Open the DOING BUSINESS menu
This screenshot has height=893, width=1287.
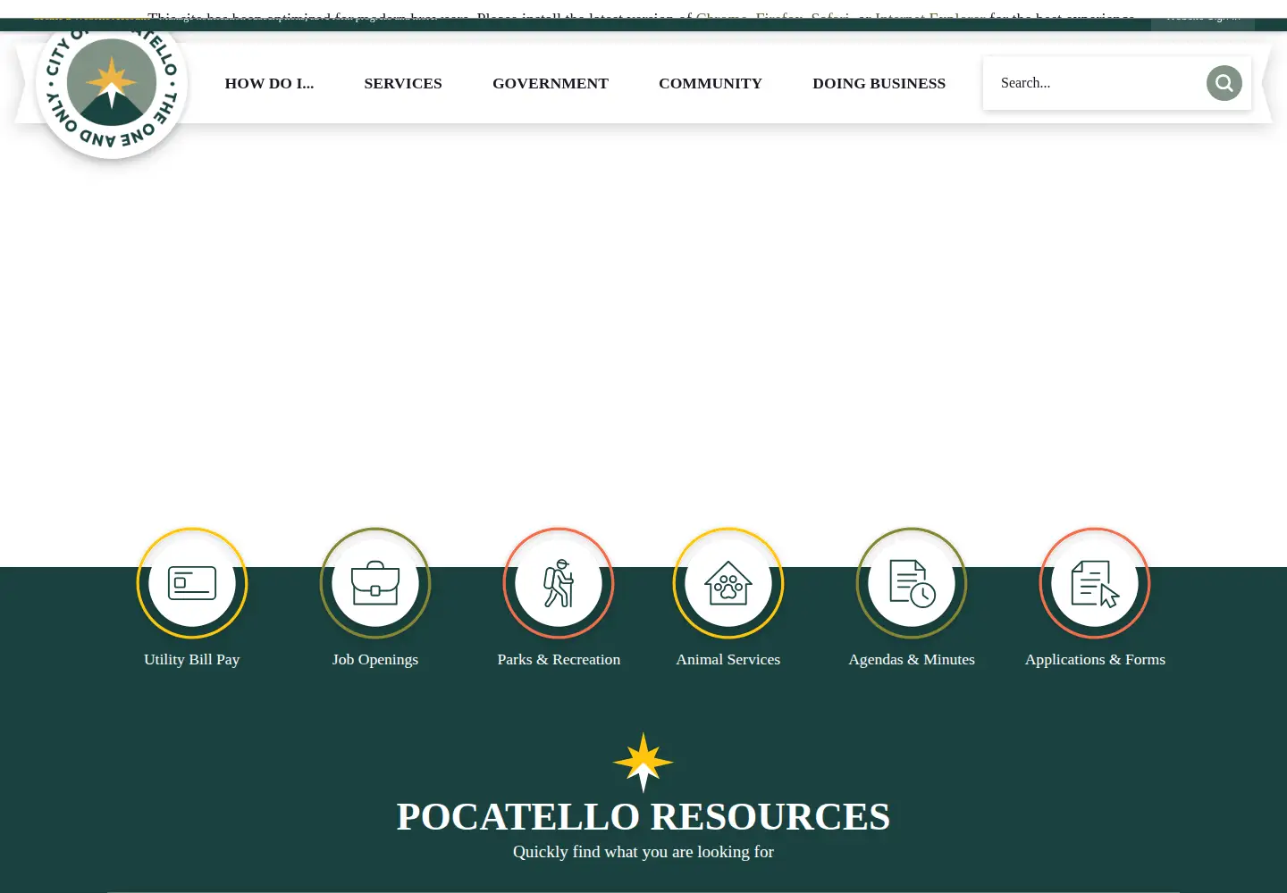879,83
